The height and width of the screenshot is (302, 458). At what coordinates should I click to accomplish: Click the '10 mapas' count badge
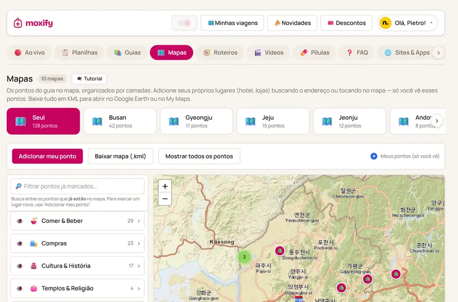tap(52, 79)
